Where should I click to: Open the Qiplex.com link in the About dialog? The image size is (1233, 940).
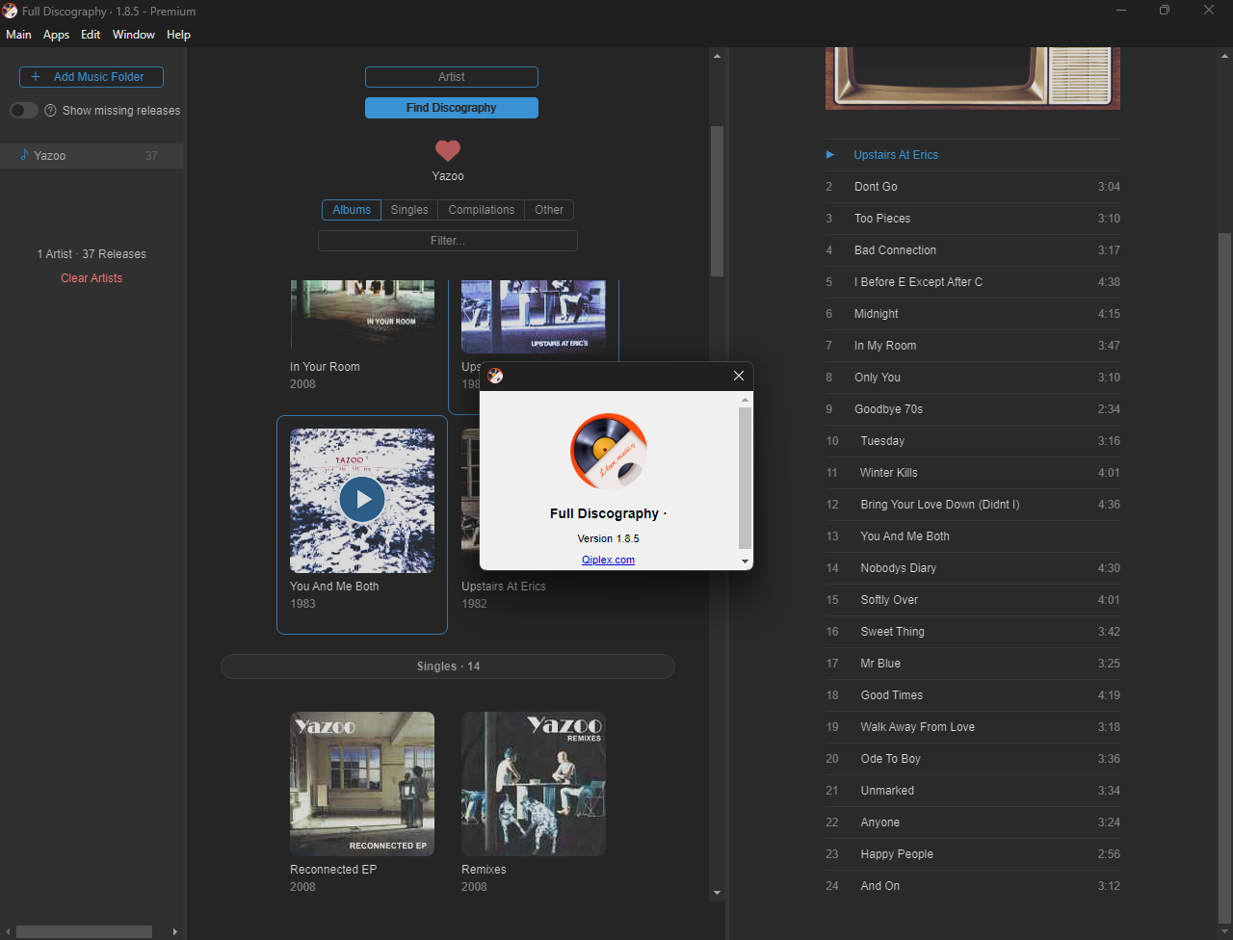click(x=608, y=560)
